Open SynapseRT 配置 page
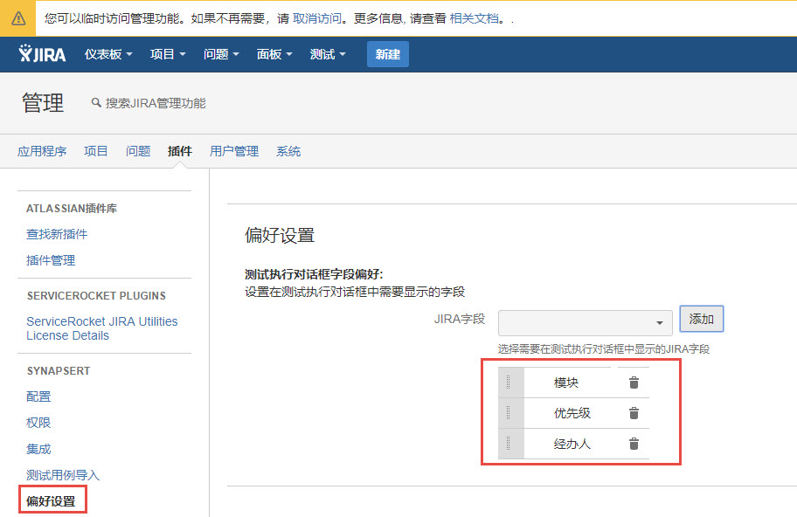Screen dimensions: 797x517 (x=38, y=396)
